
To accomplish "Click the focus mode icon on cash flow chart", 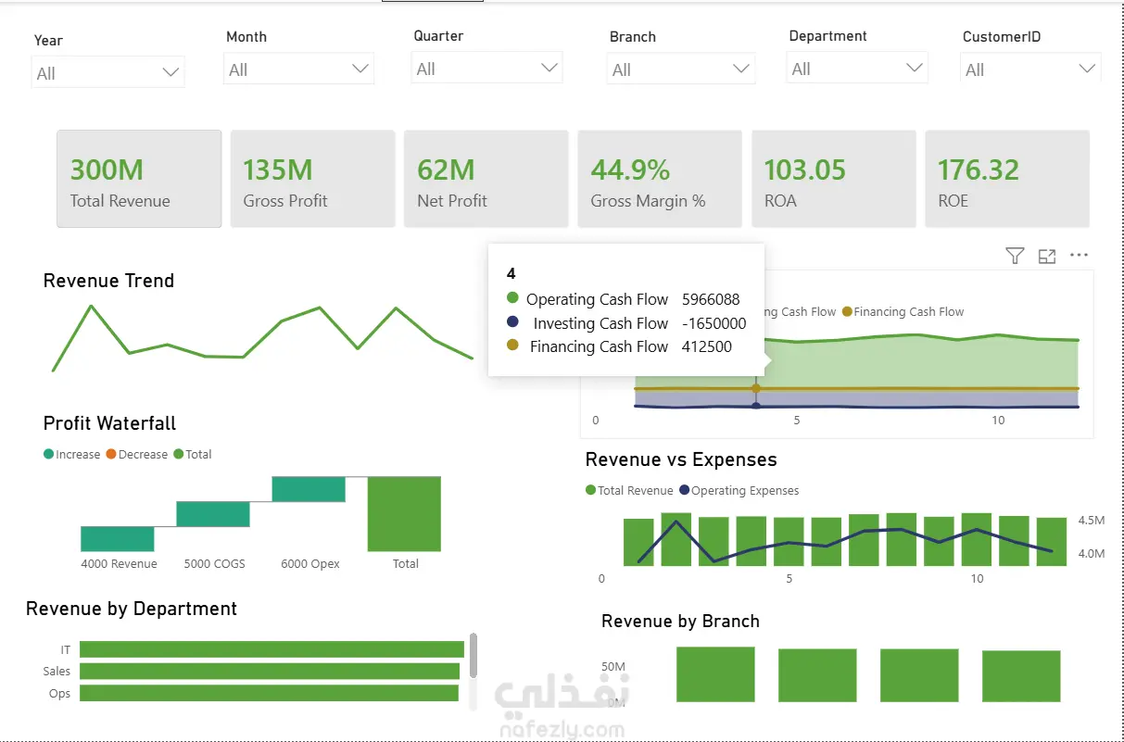I will tap(1047, 257).
